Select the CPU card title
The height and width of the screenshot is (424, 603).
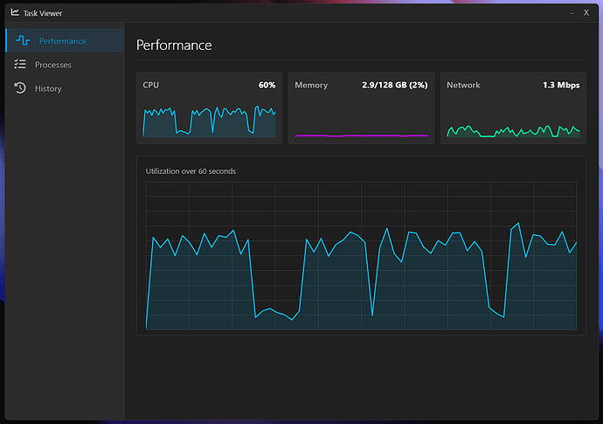pyautogui.click(x=151, y=86)
